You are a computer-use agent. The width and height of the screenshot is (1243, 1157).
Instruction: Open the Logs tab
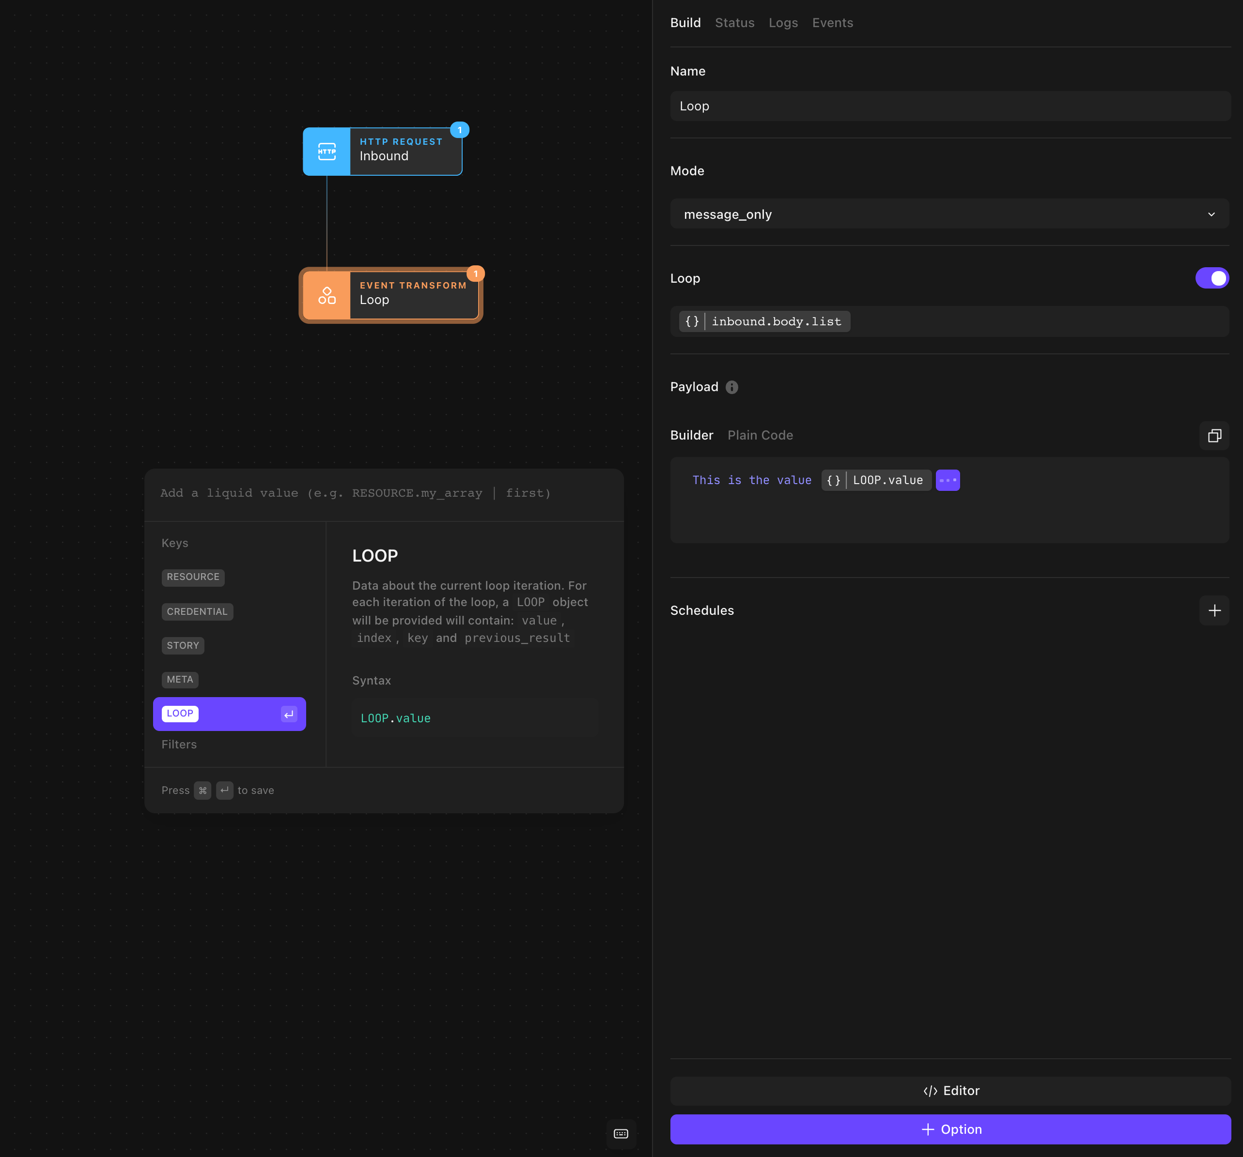pyautogui.click(x=783, y=23)
